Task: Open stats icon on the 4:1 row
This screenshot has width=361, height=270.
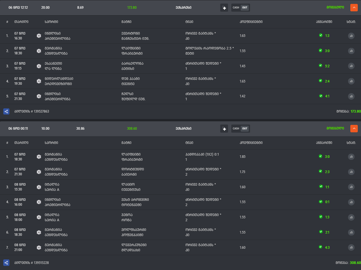Action: (x=351, y=96)
